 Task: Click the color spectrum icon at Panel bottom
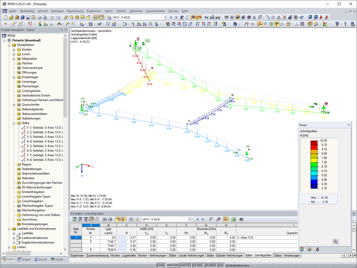[302, 249]
